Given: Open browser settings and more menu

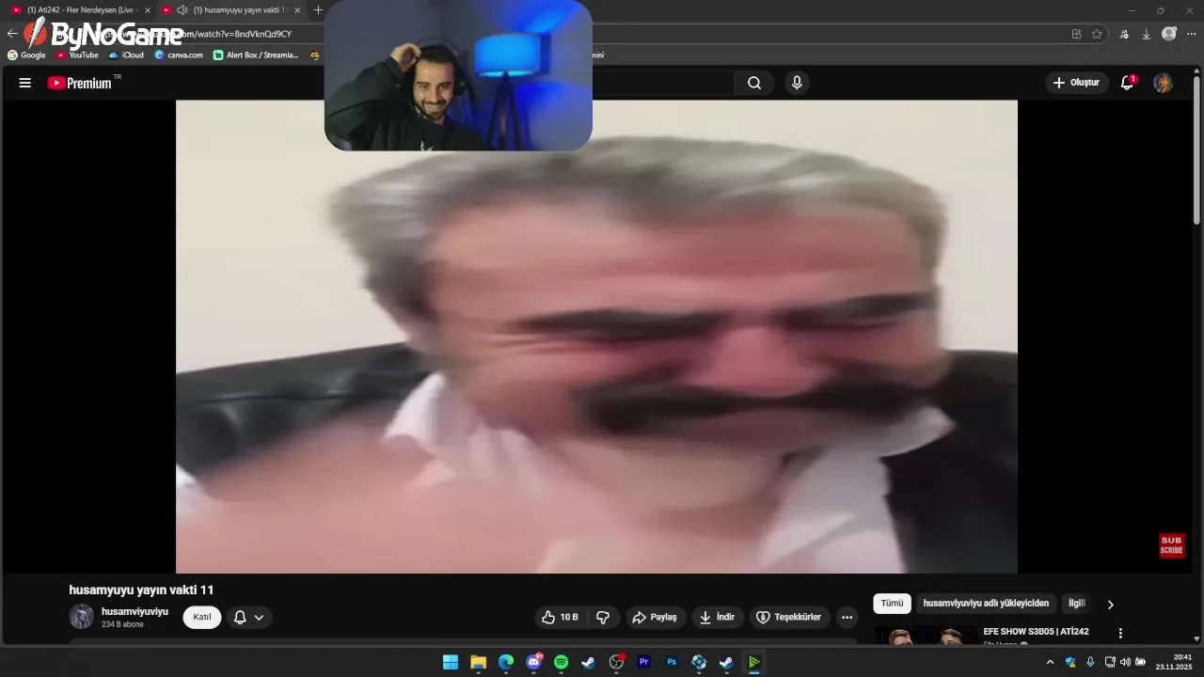Looking at the screenshot, I should (1192, 34).
